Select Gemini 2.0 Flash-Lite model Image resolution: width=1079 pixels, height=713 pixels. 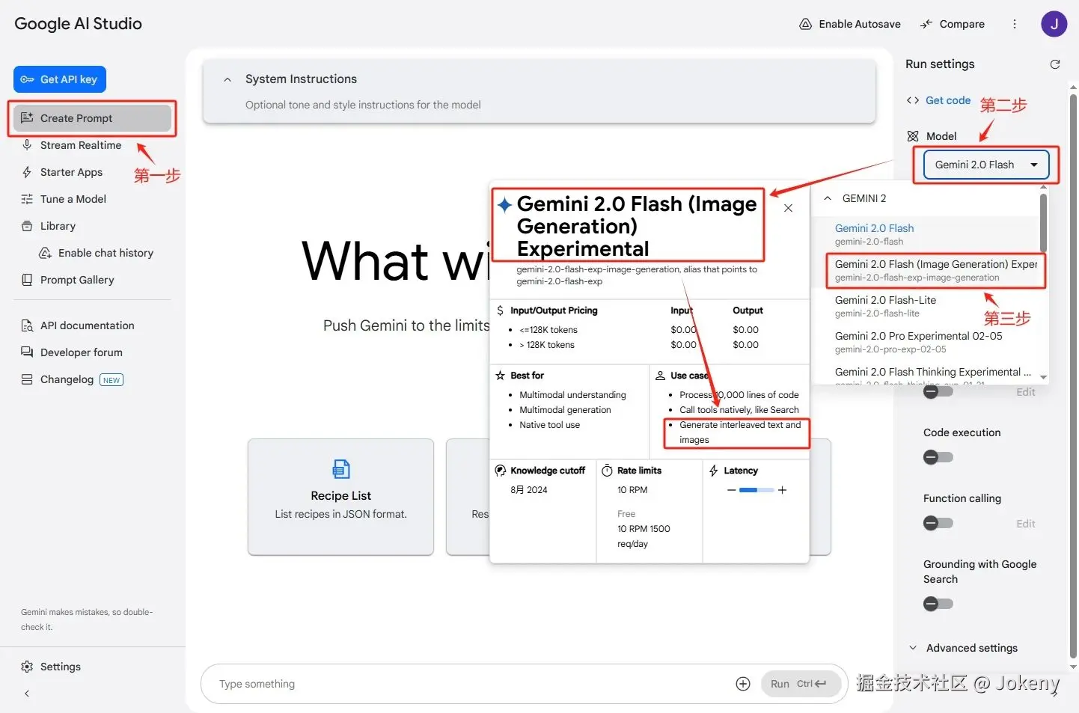(x=926, y=306)
